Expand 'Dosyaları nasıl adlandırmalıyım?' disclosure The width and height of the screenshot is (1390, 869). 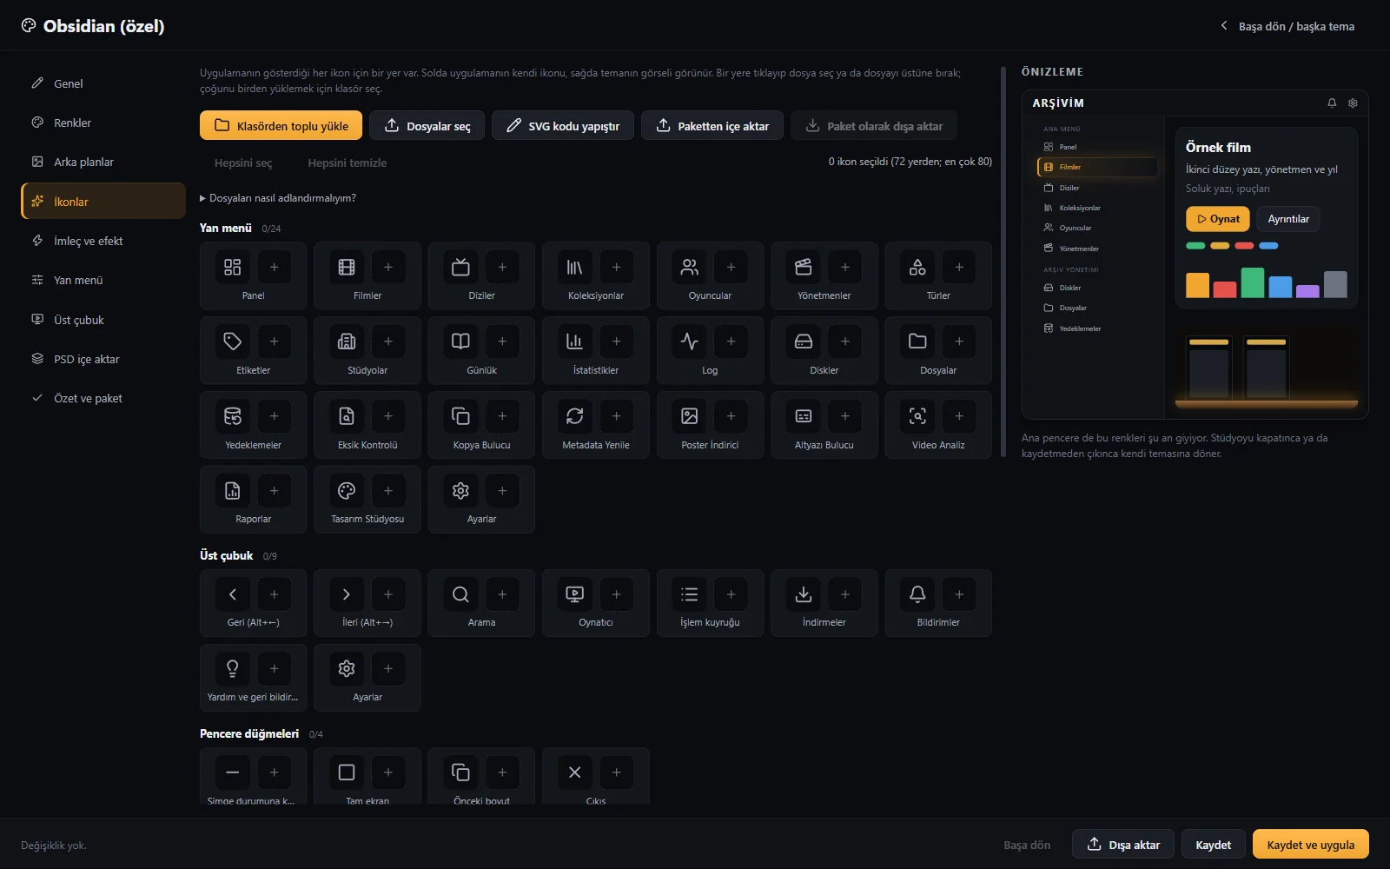[278, 198]
